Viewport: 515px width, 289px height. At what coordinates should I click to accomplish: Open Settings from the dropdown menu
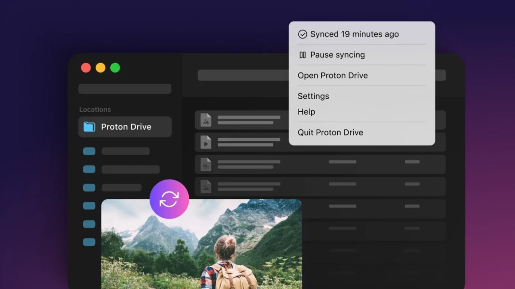[313, 96]
